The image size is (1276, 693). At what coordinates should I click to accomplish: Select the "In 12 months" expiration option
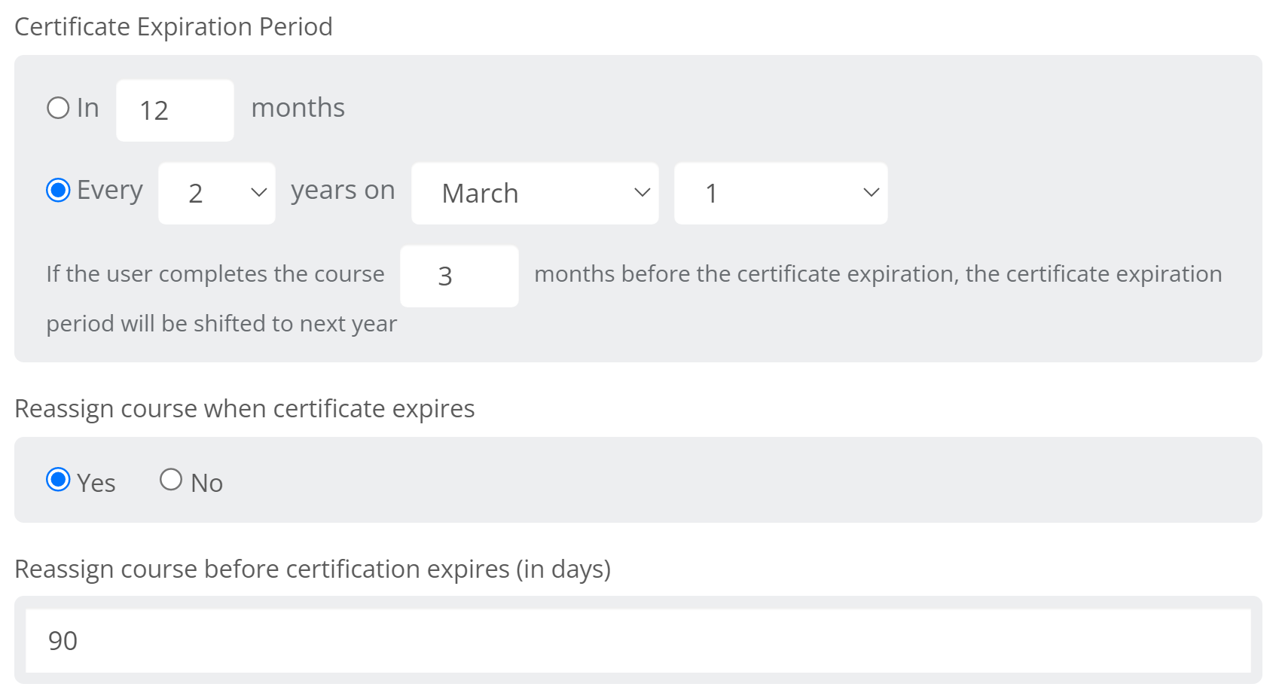pos(58,108)
